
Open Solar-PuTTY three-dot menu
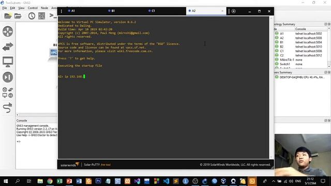61,11
